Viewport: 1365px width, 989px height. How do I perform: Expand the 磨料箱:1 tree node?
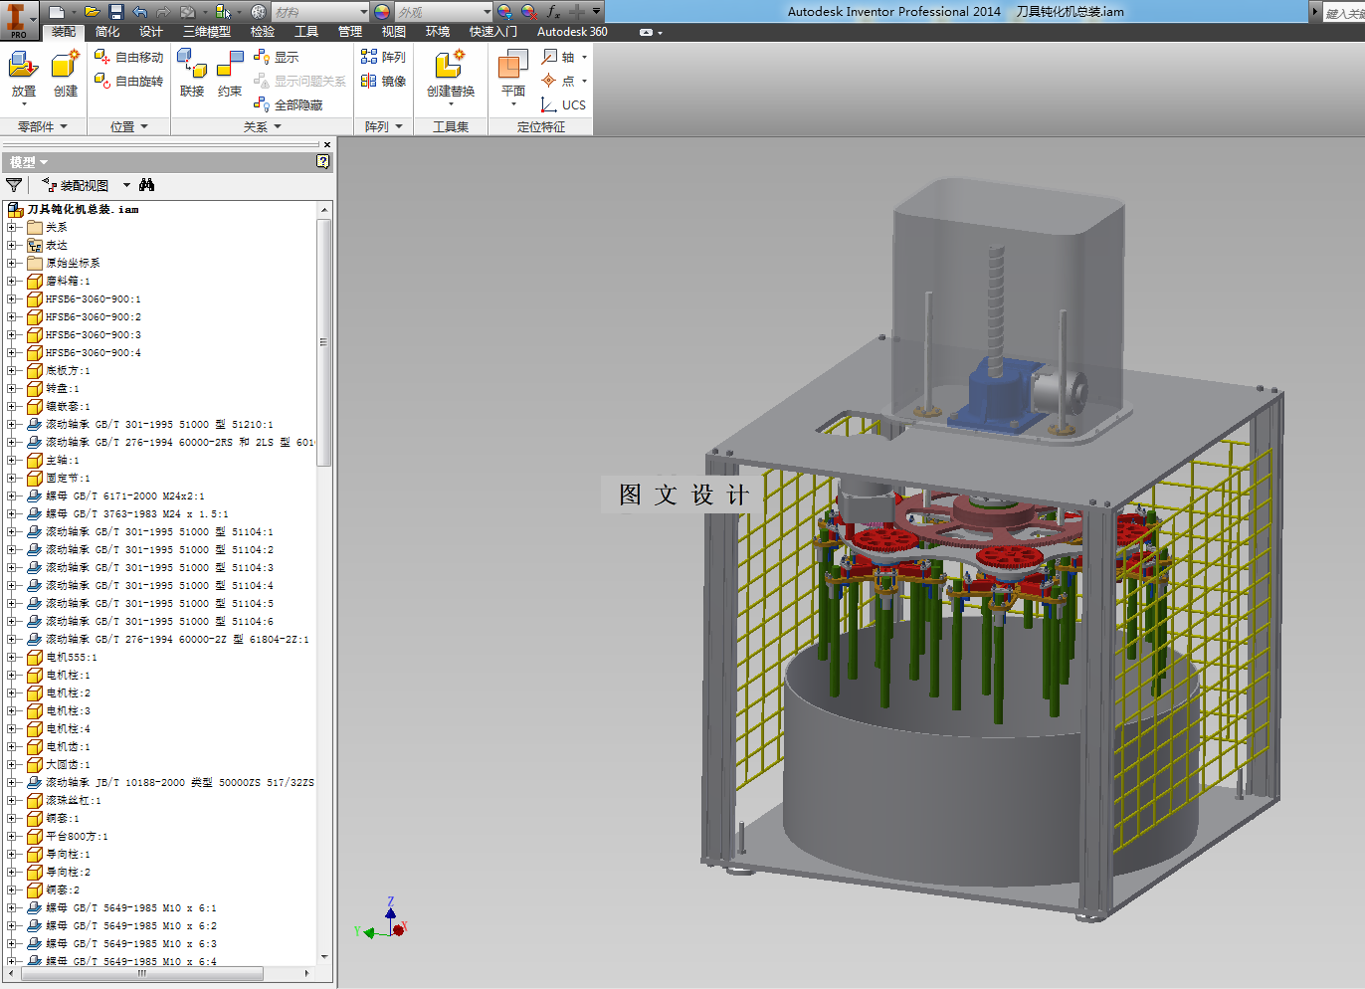pyautogui.click(x=12, y=282)
